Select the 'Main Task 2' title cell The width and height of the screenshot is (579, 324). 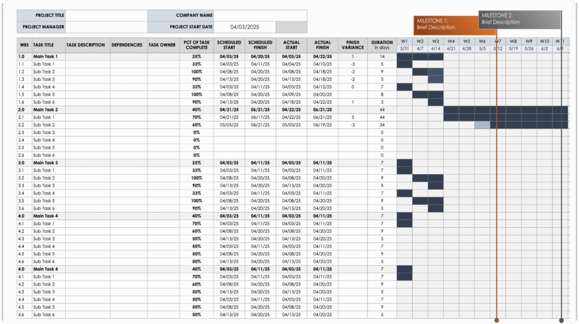click(x=49, y=110)
